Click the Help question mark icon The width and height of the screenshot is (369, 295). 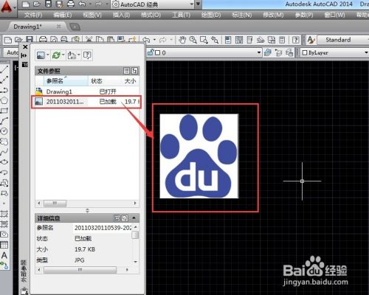(x=296, y=40)
